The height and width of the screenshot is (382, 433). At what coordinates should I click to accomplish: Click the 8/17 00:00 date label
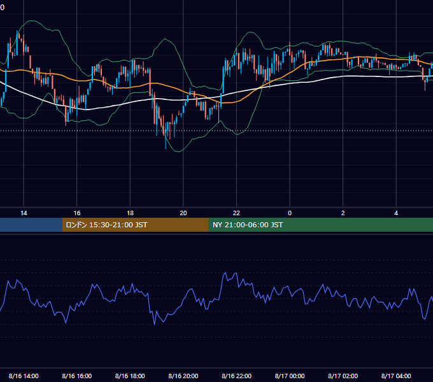click(290, 376)
